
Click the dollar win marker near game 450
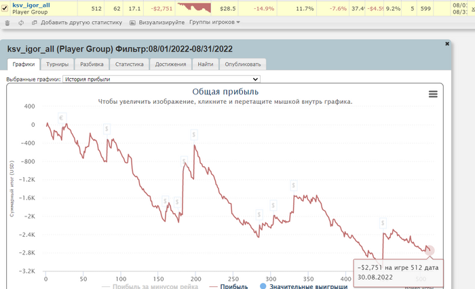(x=383, y=224)
